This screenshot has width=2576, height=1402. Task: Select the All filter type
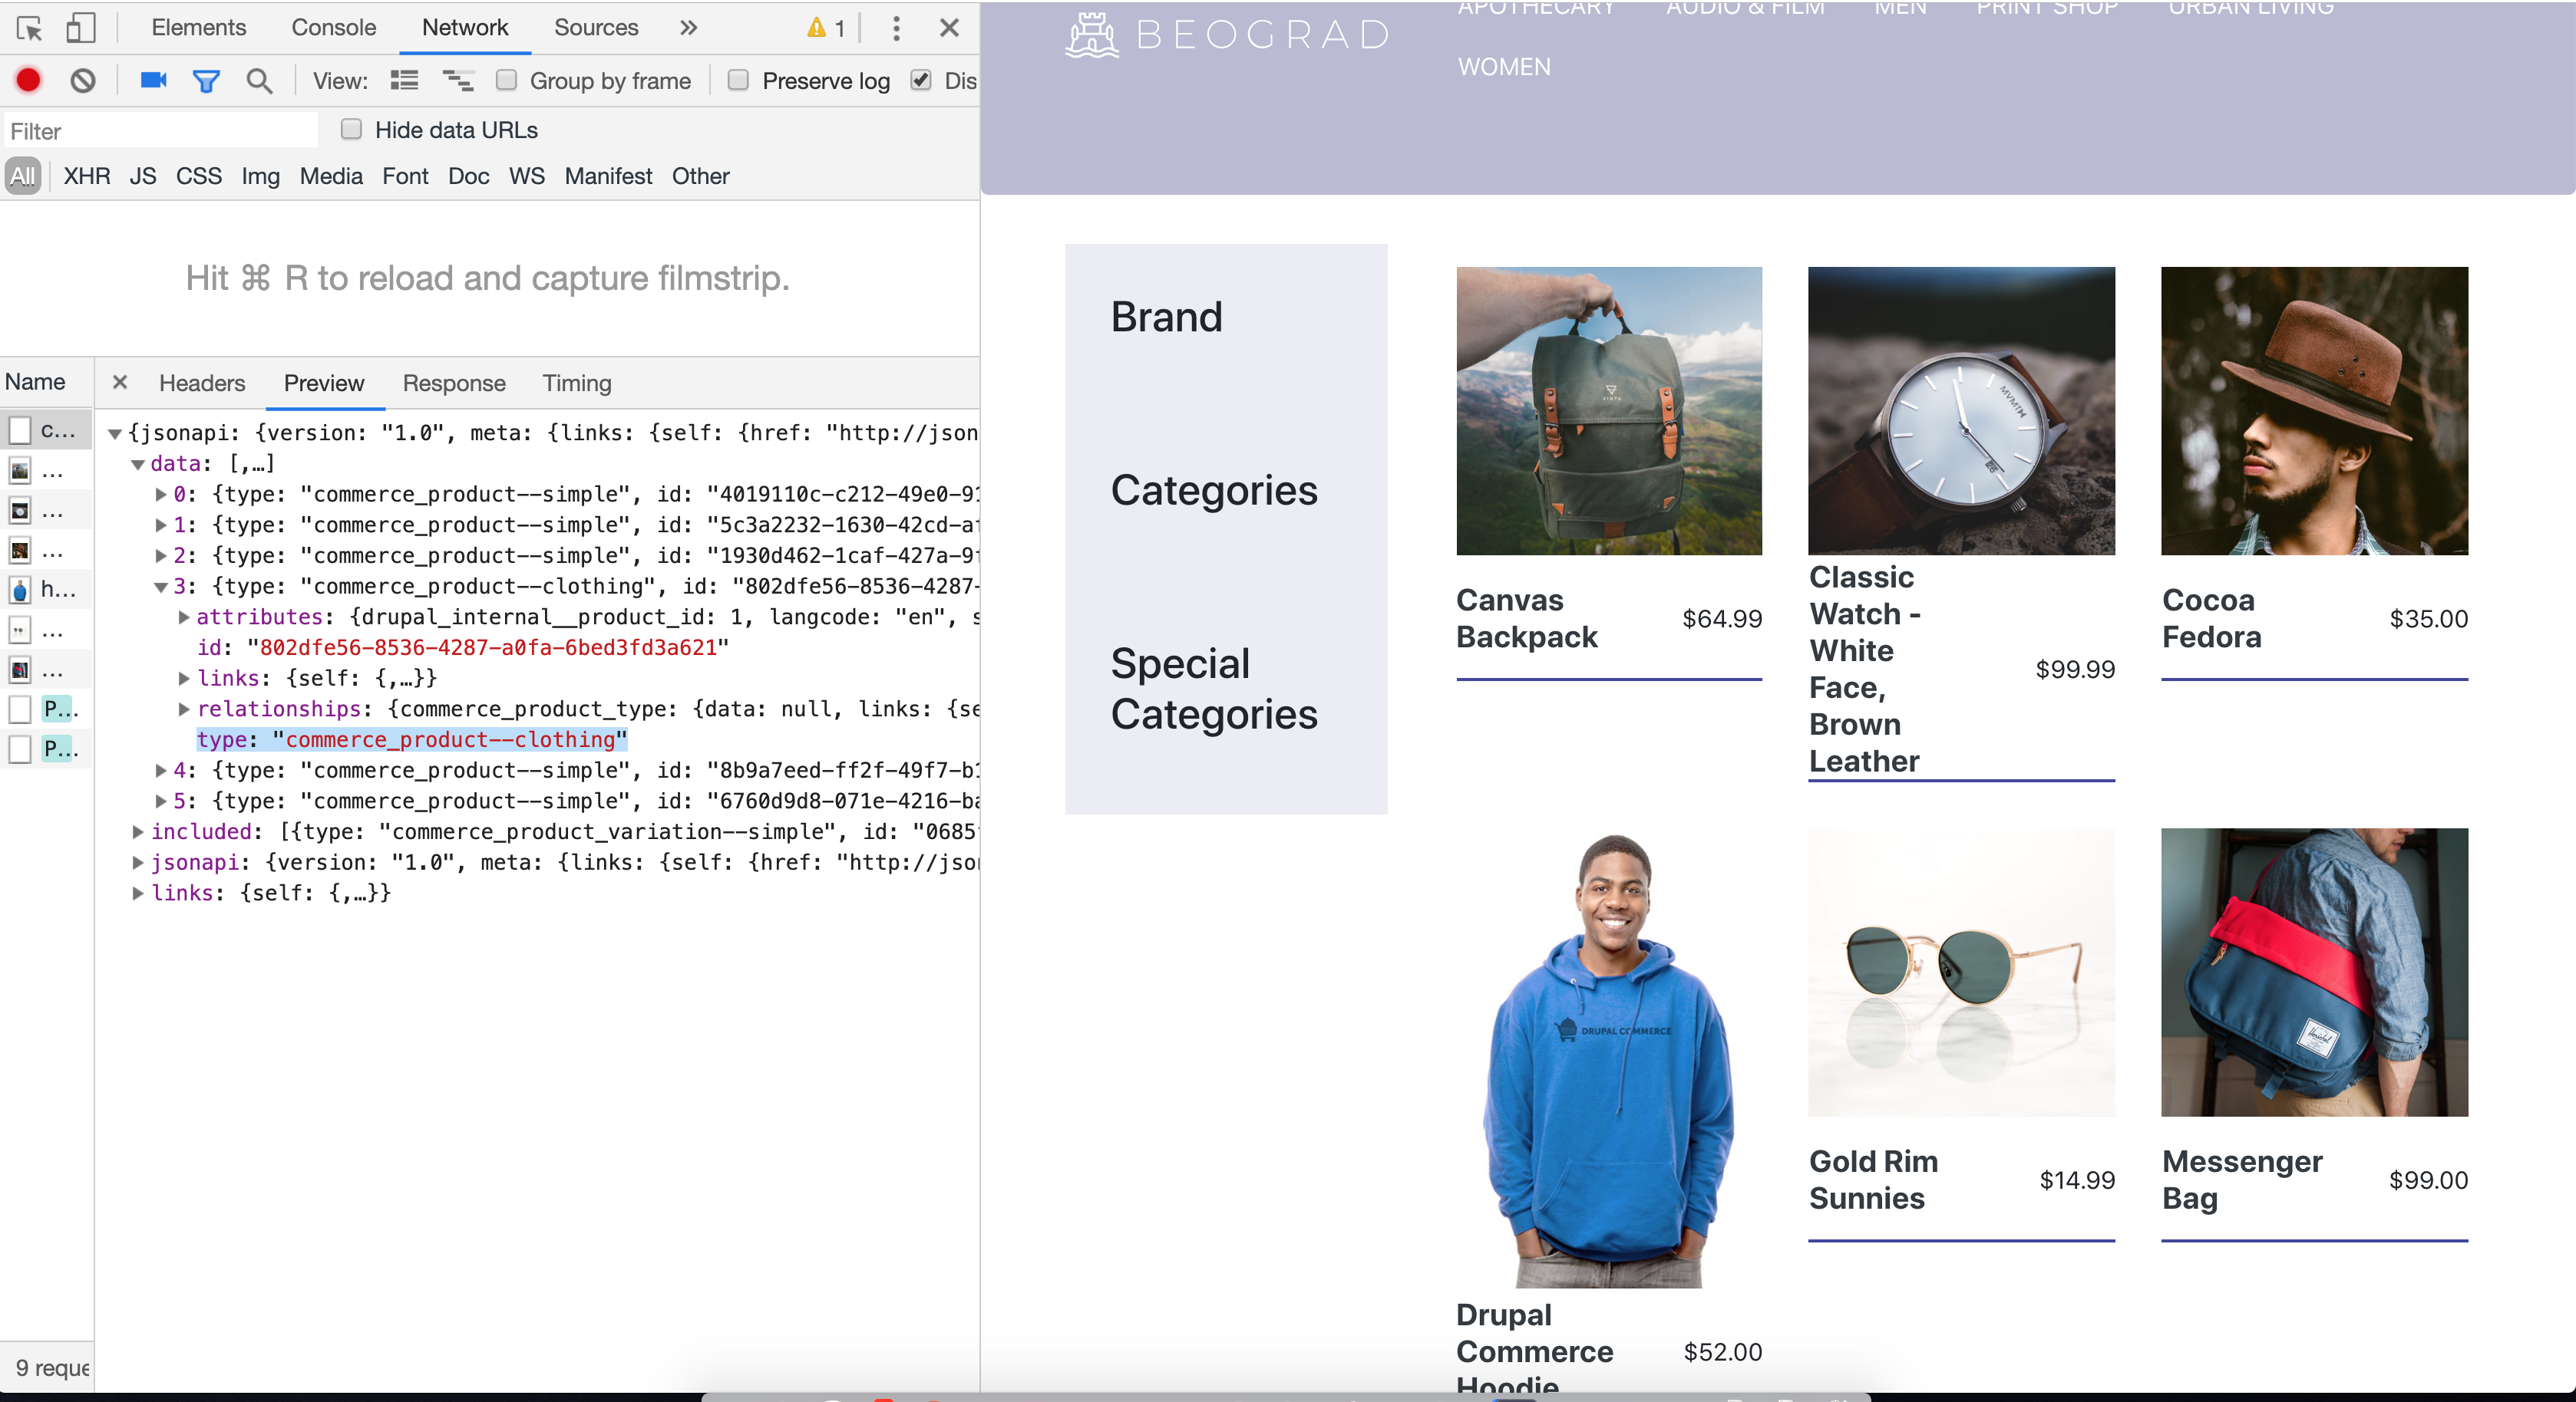point(23,176)
